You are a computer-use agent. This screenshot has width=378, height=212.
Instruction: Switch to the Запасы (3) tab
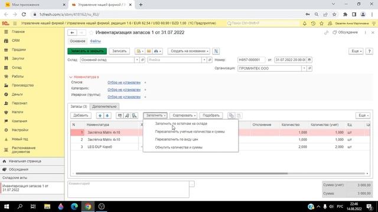(79, 107)
